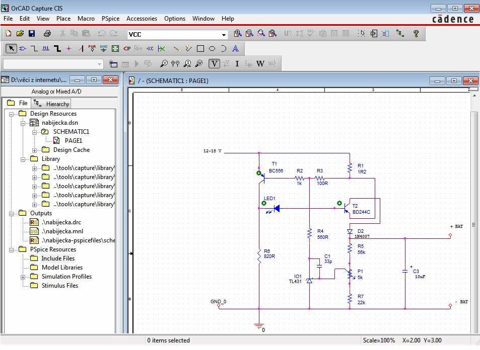Click New Simulation Profile icon
This screenshot has height=350, width=480.
[113, 64]
